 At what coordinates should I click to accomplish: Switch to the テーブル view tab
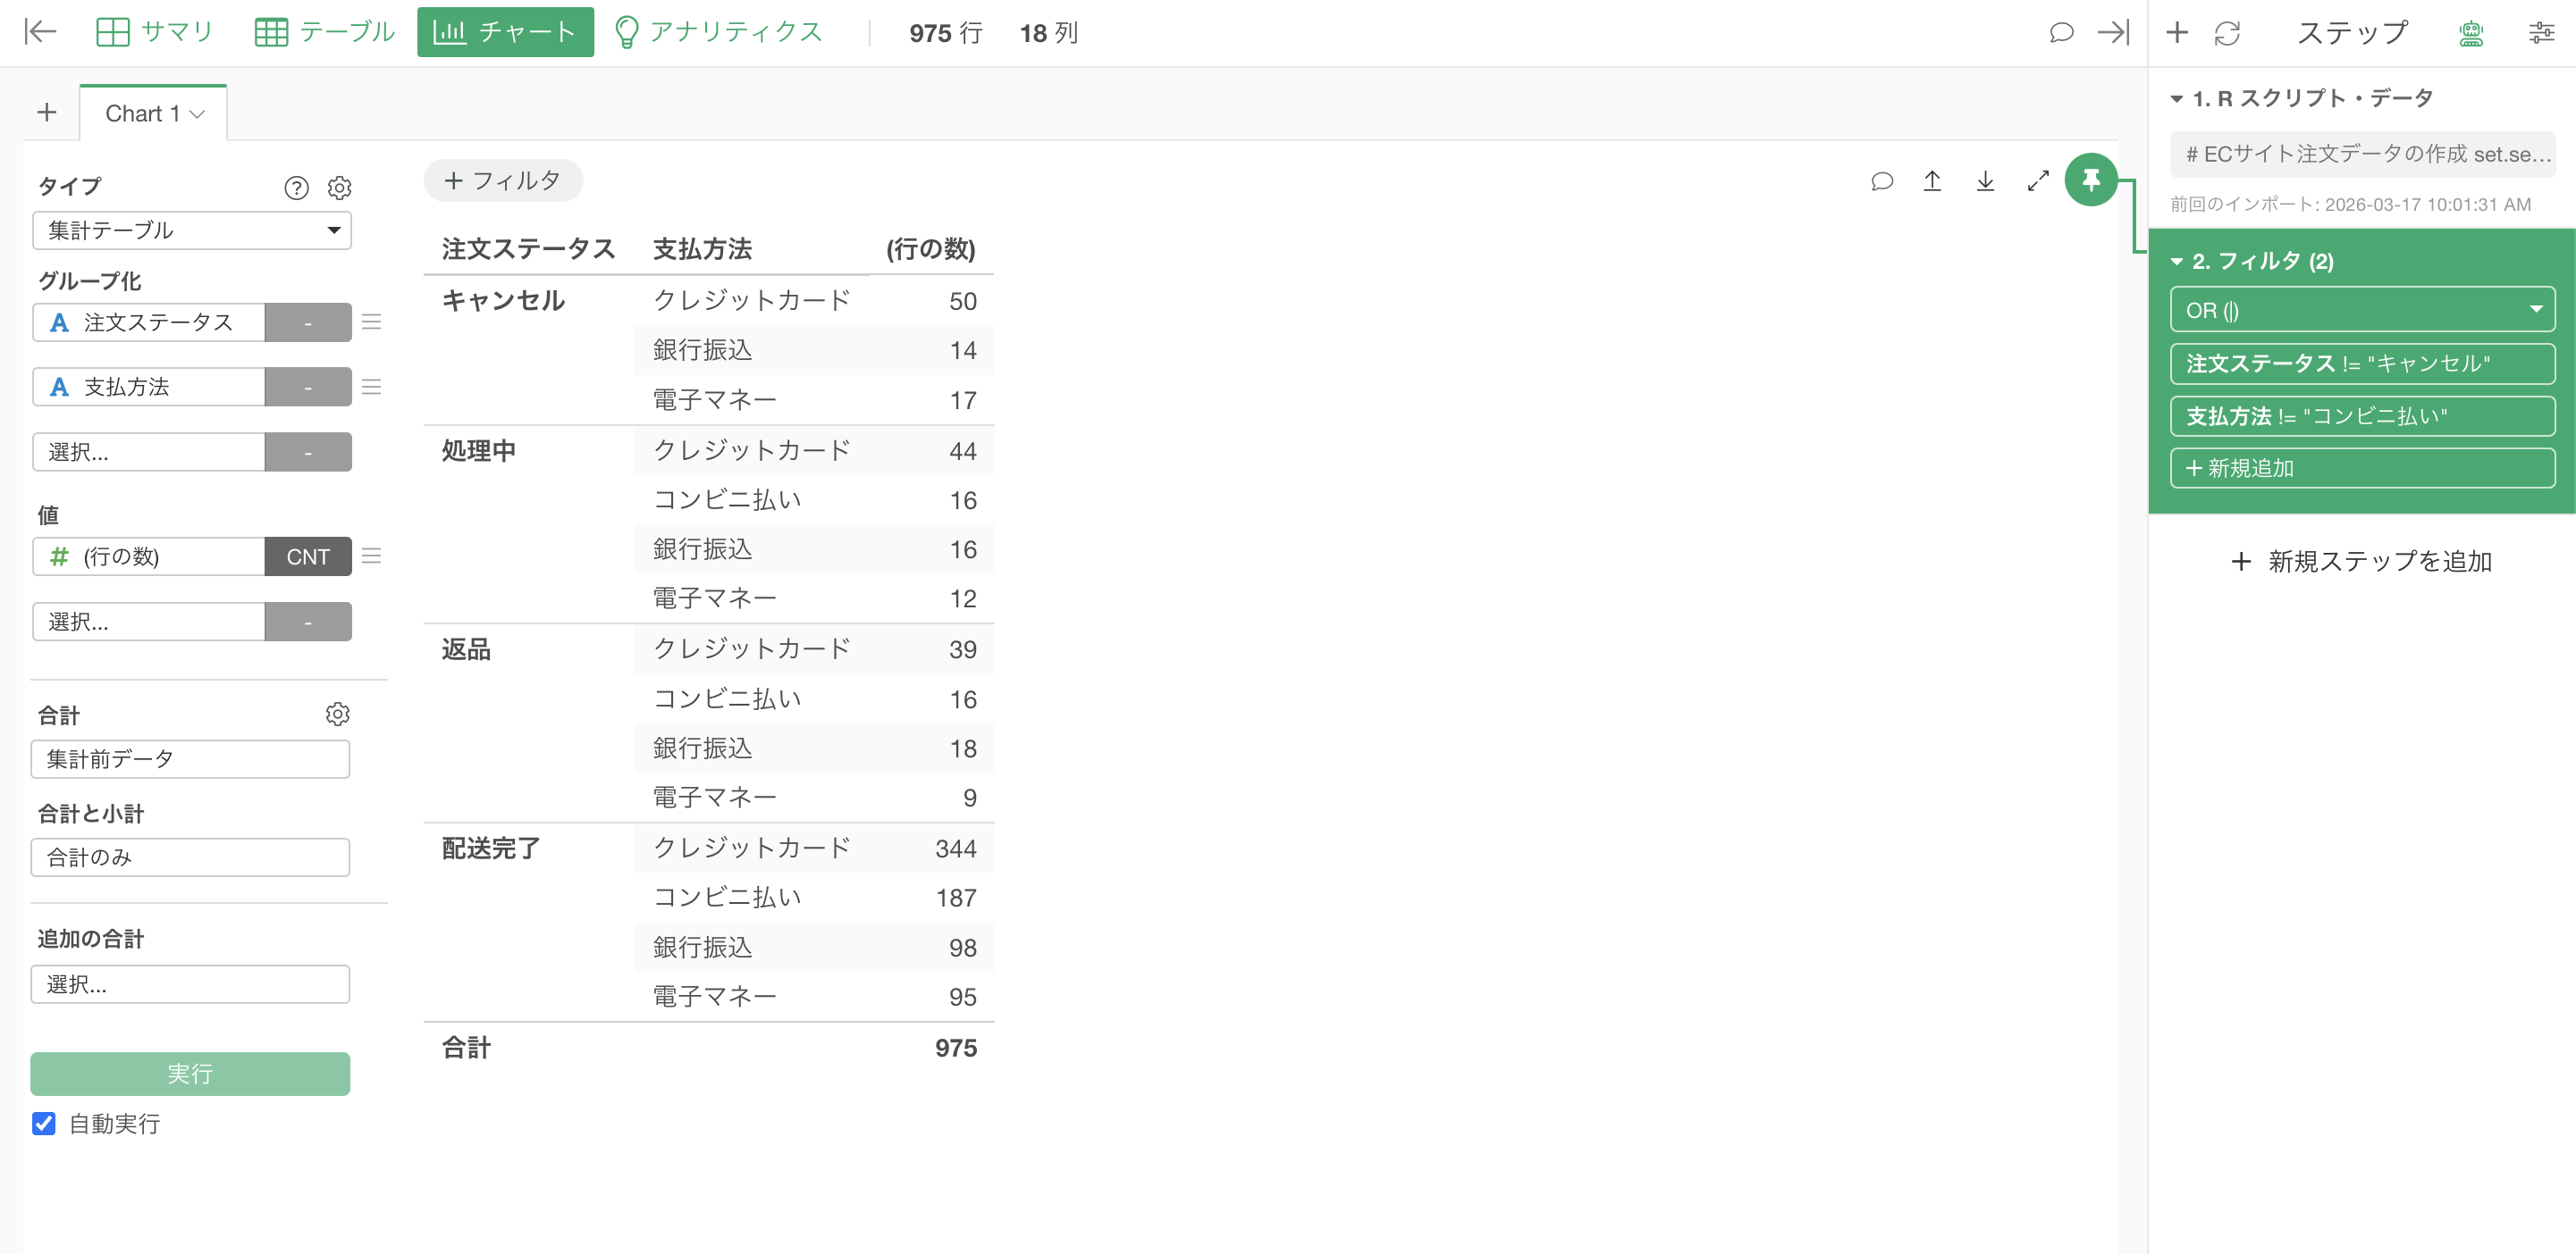(x=325, y=32)
